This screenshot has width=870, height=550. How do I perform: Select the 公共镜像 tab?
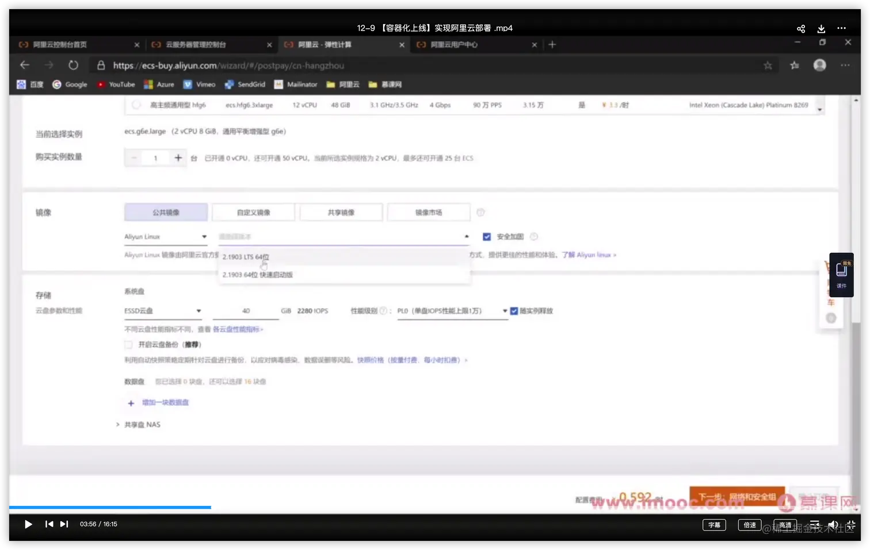[x=166, y=213]
